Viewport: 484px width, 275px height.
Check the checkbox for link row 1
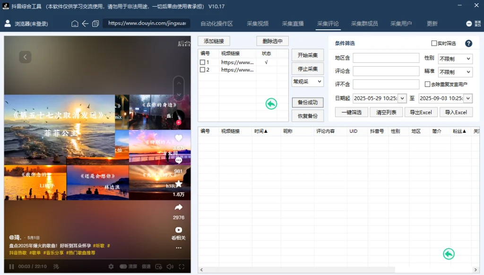pyautogui.click(x=202, y=62)
